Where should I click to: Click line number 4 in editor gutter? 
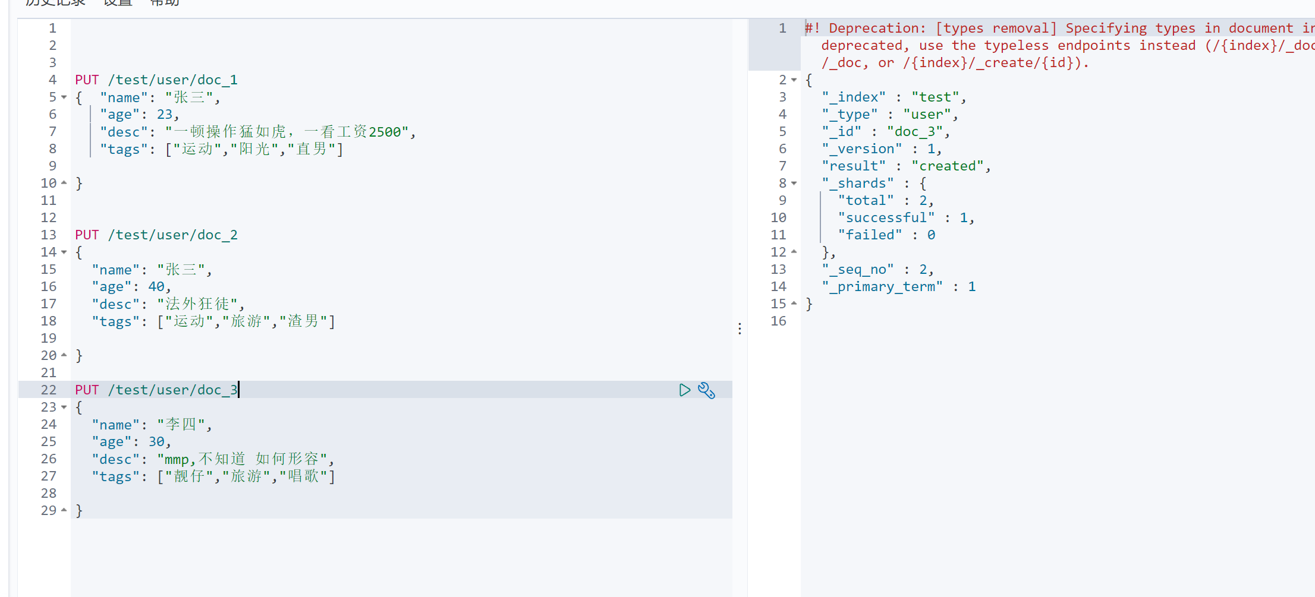pos(53,80)
